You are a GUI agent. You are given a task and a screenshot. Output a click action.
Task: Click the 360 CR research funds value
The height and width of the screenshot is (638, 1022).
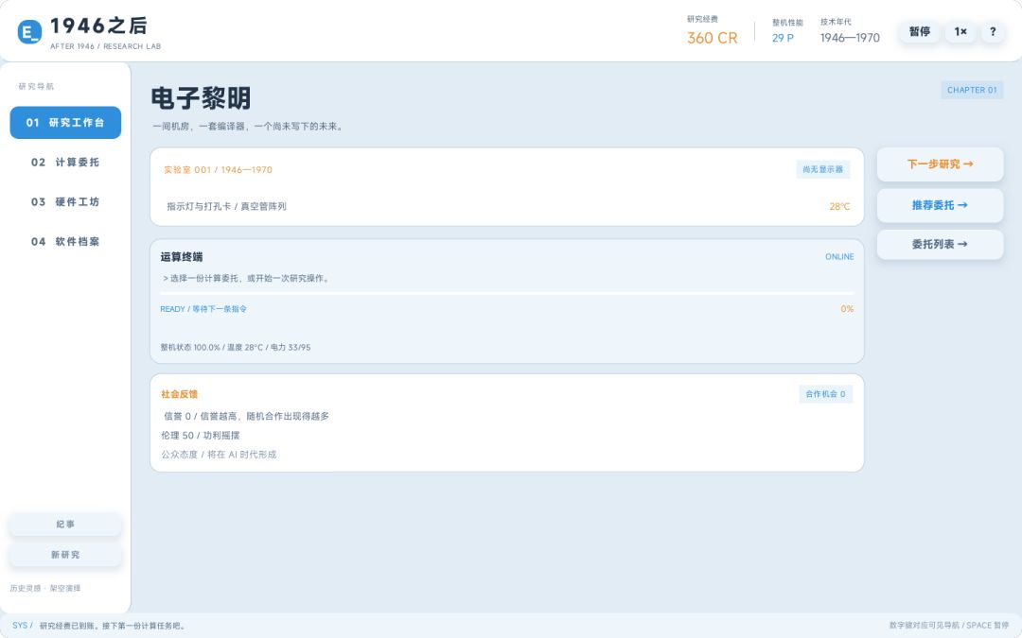(x=712, y=39)
